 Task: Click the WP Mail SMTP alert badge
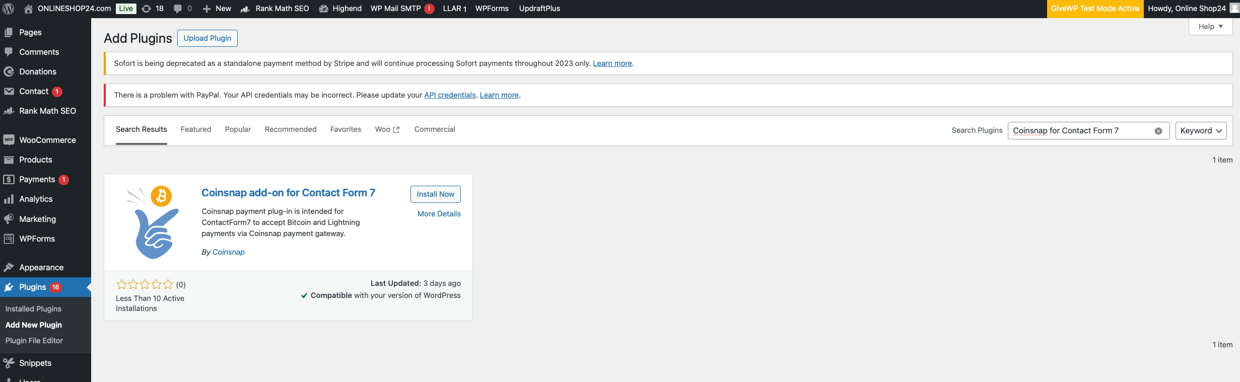coord(429,9)
